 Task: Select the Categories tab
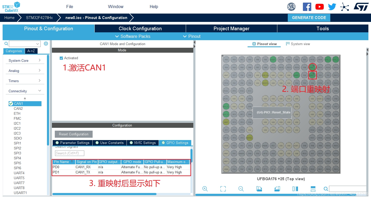click(14, 51)
